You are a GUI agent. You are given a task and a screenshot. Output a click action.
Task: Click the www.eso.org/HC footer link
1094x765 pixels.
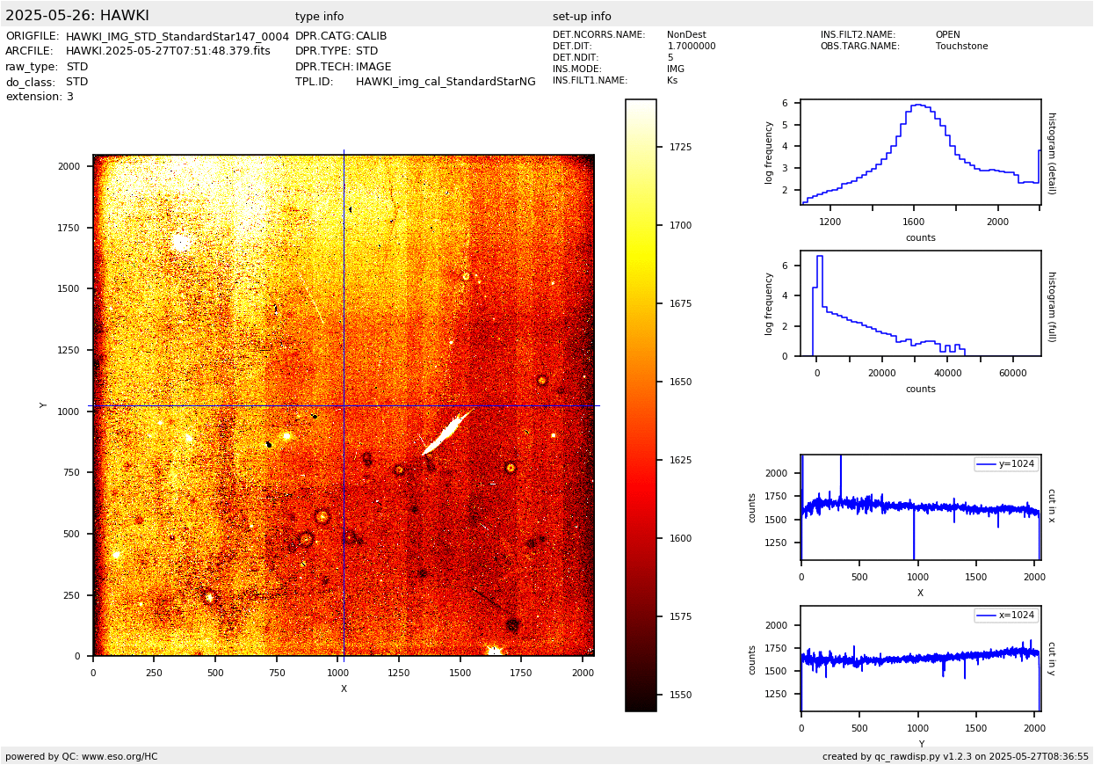click(x=120, y=756)
